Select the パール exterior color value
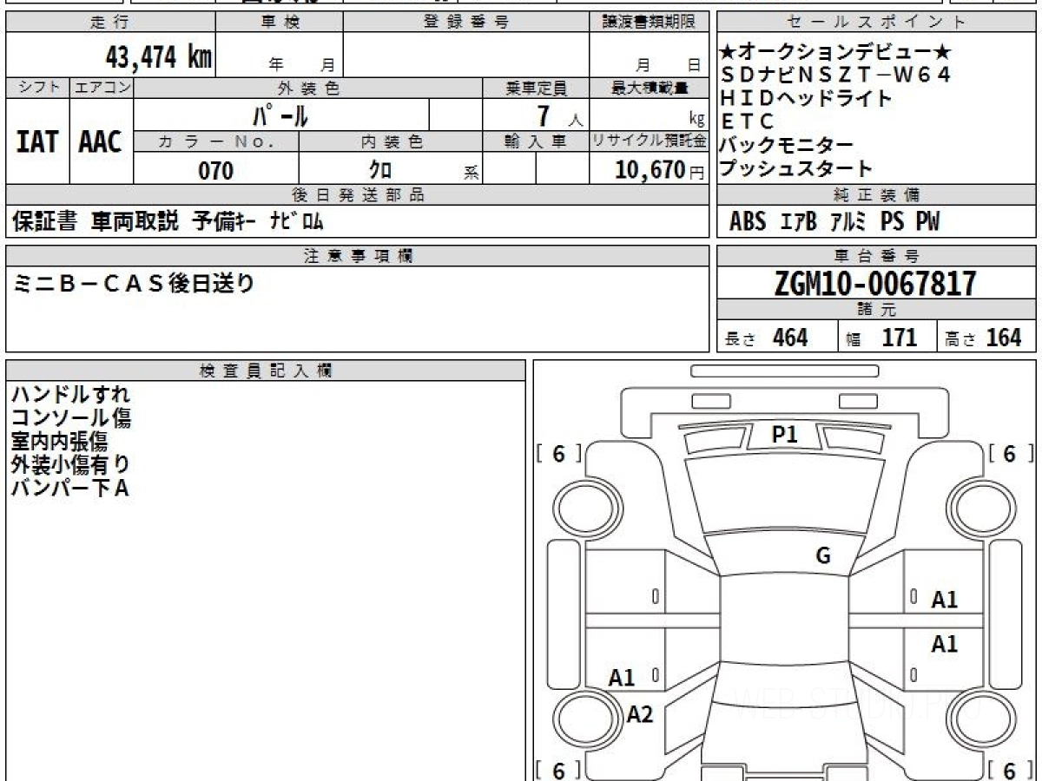1042x781 pixels. [280, 115]
